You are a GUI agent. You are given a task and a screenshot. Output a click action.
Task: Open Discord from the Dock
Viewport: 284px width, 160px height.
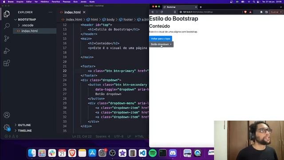click(173, 153)
